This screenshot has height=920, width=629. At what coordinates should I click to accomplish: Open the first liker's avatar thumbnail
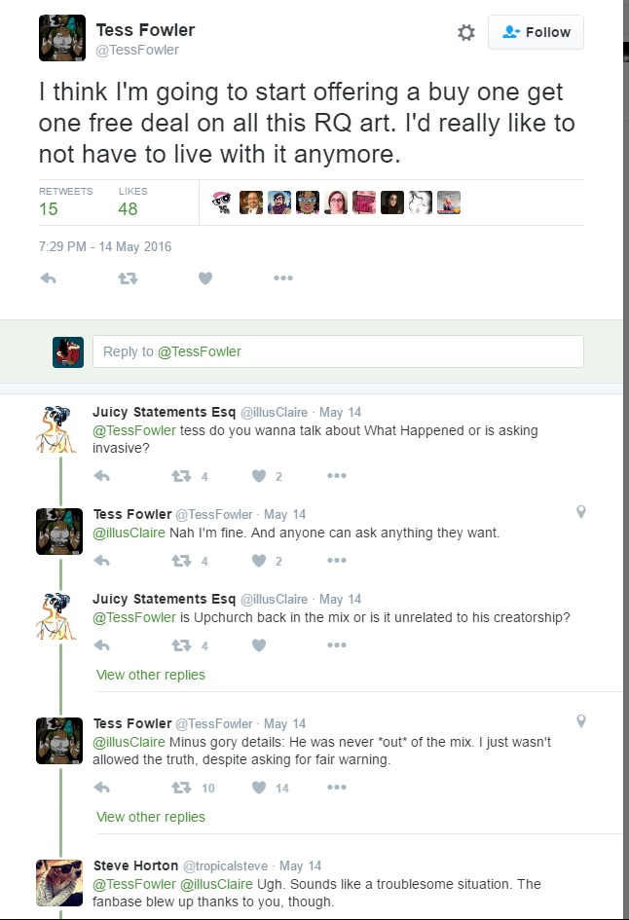[223, 202]
